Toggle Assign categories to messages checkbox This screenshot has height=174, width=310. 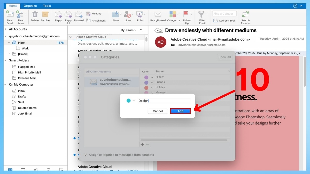[x=86, y=155]
